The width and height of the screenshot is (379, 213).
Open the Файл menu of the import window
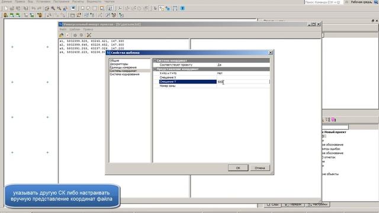pos(63,29)
